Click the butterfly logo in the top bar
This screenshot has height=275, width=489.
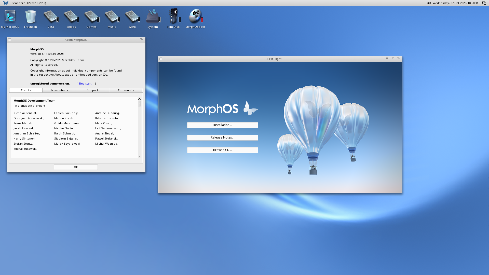coord(6,3)
